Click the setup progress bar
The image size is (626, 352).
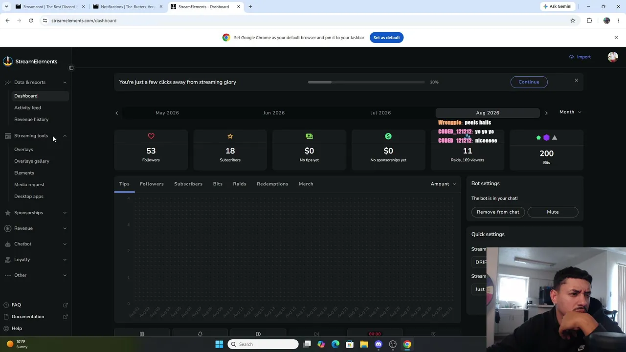366,82
